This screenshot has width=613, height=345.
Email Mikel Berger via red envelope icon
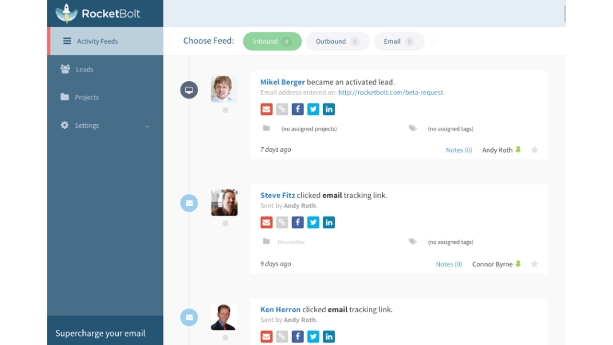click(x=267, y=109)
